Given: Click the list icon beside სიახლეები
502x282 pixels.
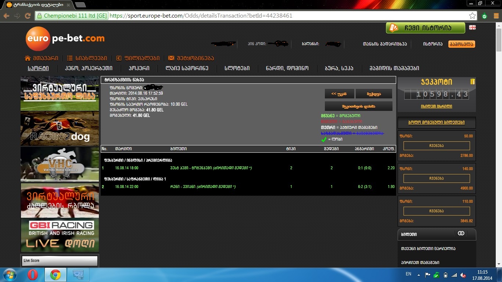Looking at the screenshot, I should click(70, 58).
